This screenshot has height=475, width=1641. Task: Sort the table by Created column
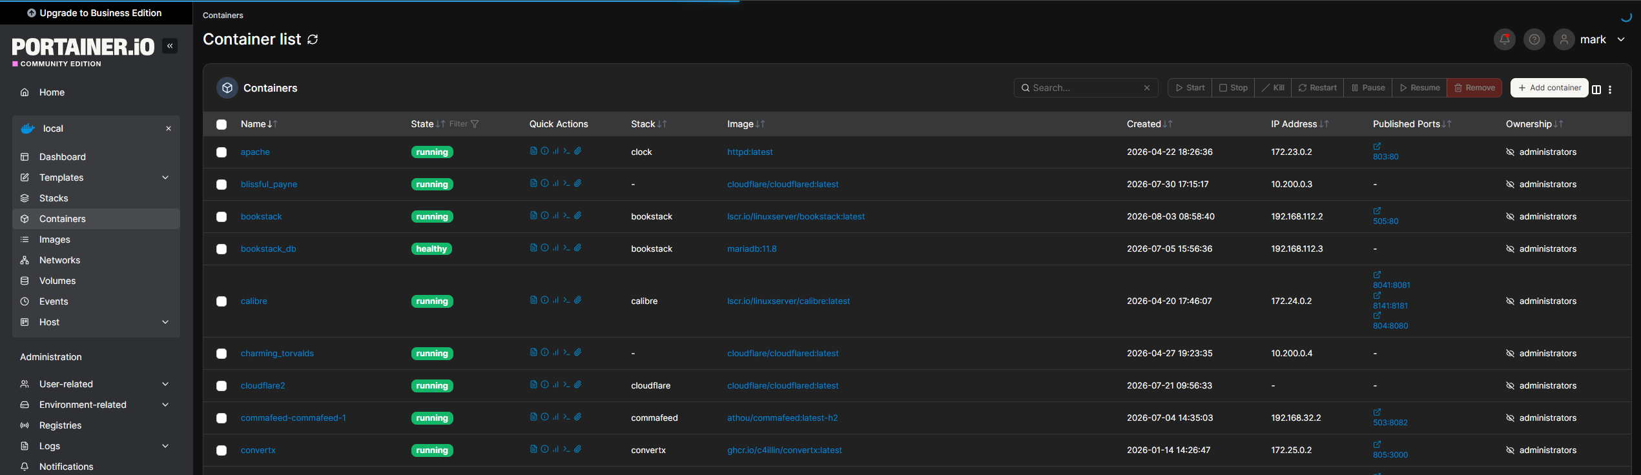(1150, 124)
